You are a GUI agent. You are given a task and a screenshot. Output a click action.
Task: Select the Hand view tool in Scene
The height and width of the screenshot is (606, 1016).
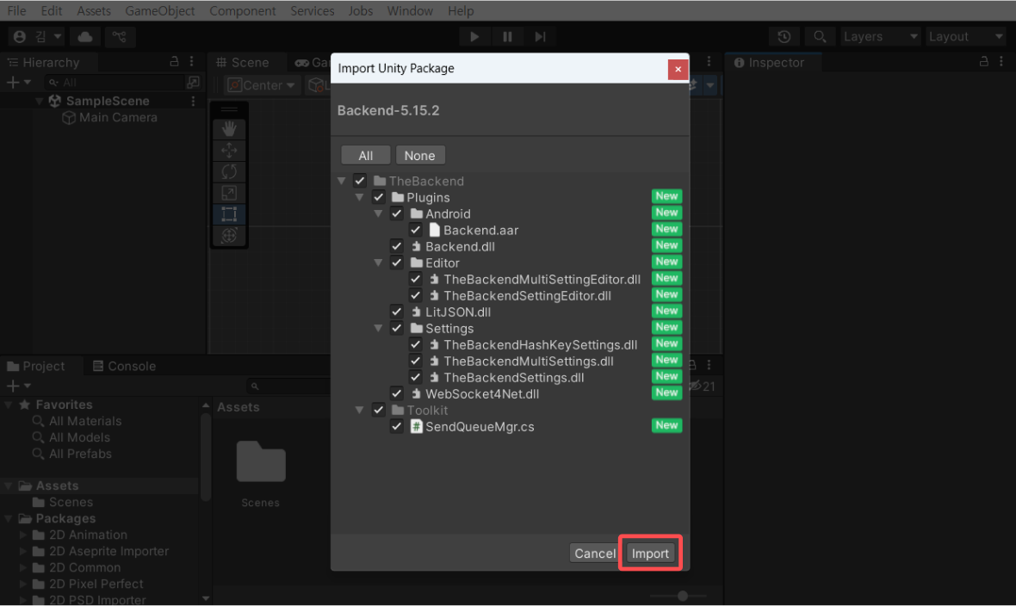[229, 129]
